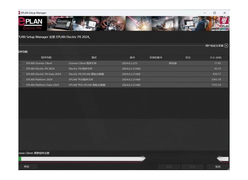Screen dimensions: 248x180
Task: Click the 安装的版本 column header
Action: pos(156,58)
